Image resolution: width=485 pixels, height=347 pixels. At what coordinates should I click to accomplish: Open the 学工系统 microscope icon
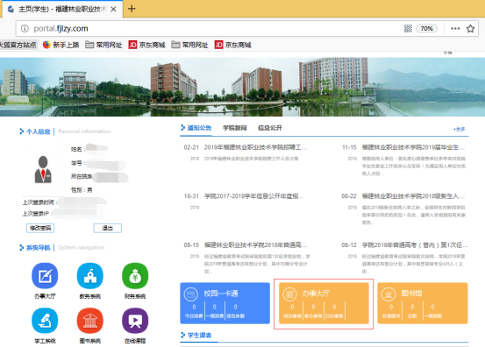[45, 321]
